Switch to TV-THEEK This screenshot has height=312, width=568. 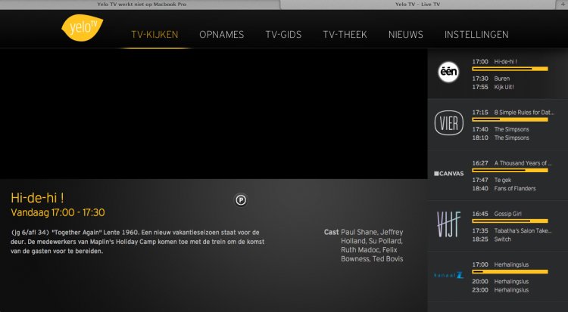(x=345, y=35)
